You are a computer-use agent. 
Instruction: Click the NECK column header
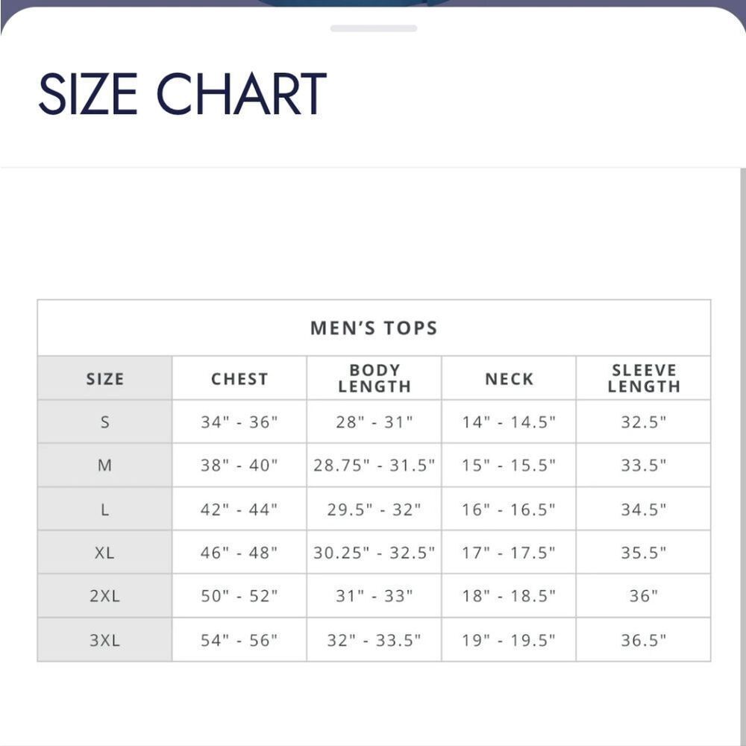click(x=509, y=378)
